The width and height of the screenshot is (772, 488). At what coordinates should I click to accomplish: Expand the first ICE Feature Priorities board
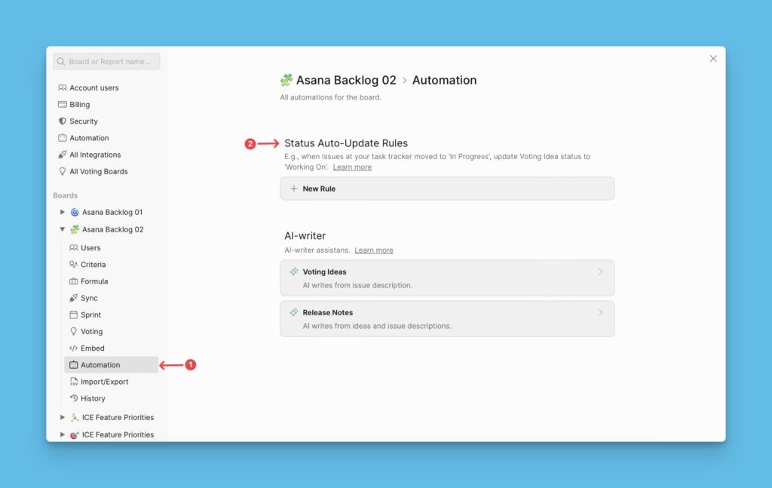(x=63, y=417)
